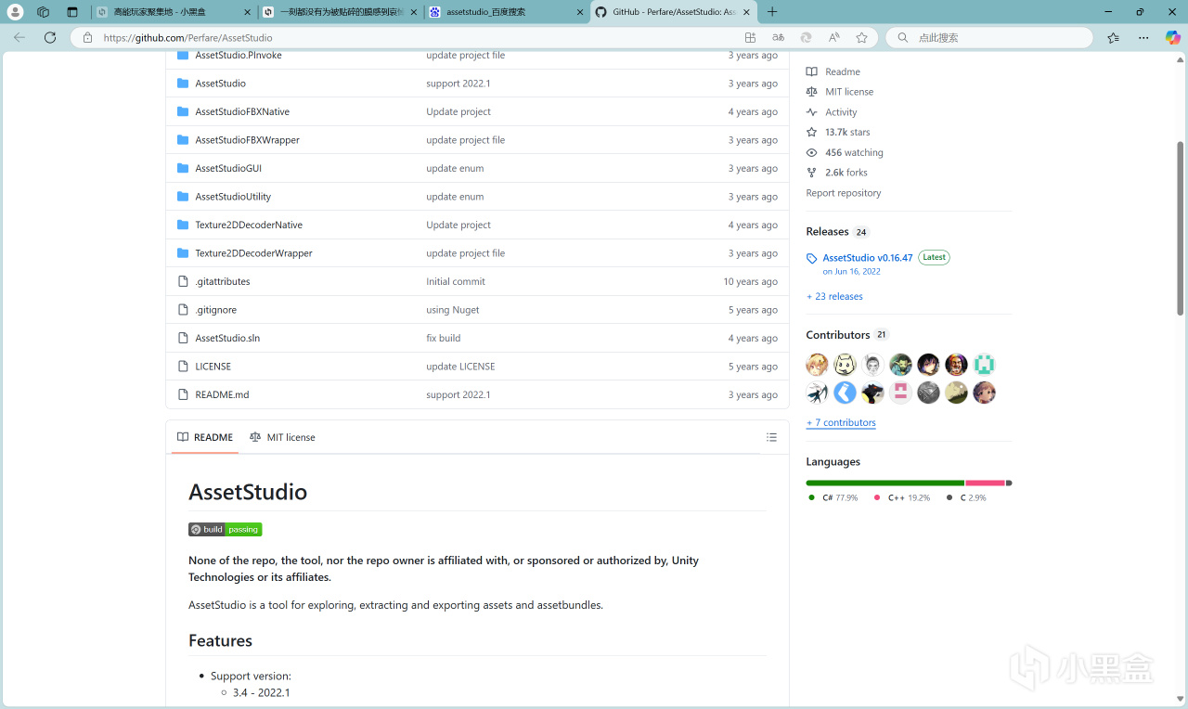Add this page to favorites star
Image resolution: width=1188 pixels, height=709 pixels.
coord(861,38)
